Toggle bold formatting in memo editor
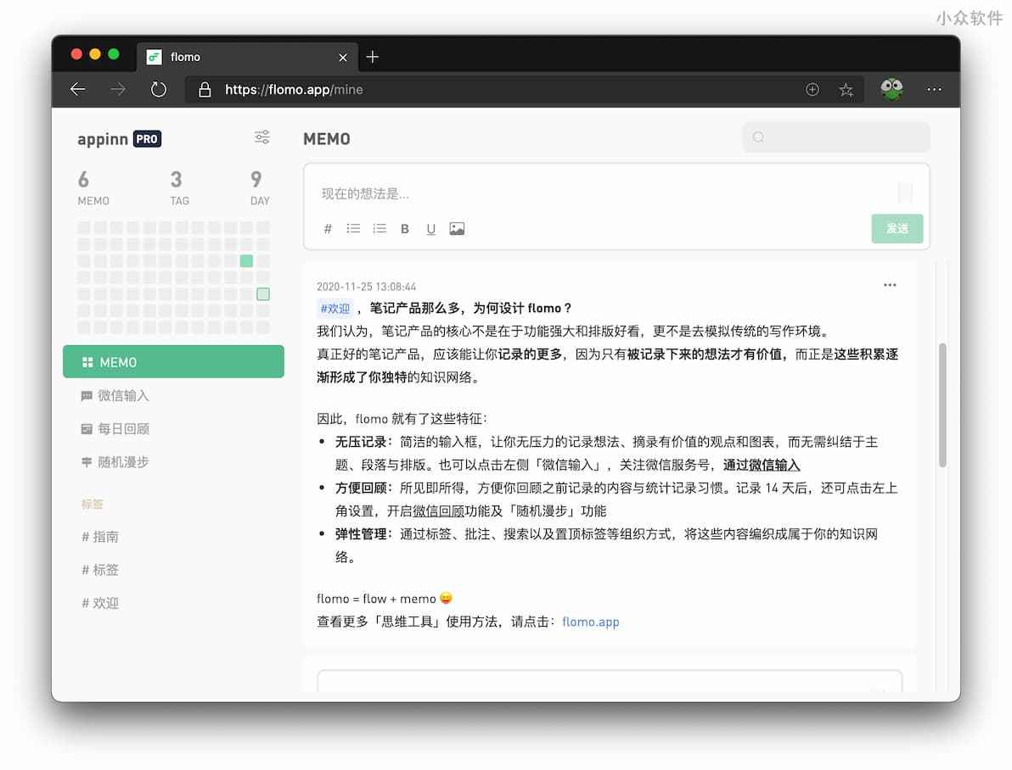The height and width of the screenshot is (770, 1012). [x=405, y=229]
